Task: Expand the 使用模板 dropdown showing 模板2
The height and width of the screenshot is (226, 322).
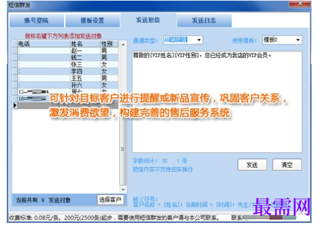Action: (298, 40)
